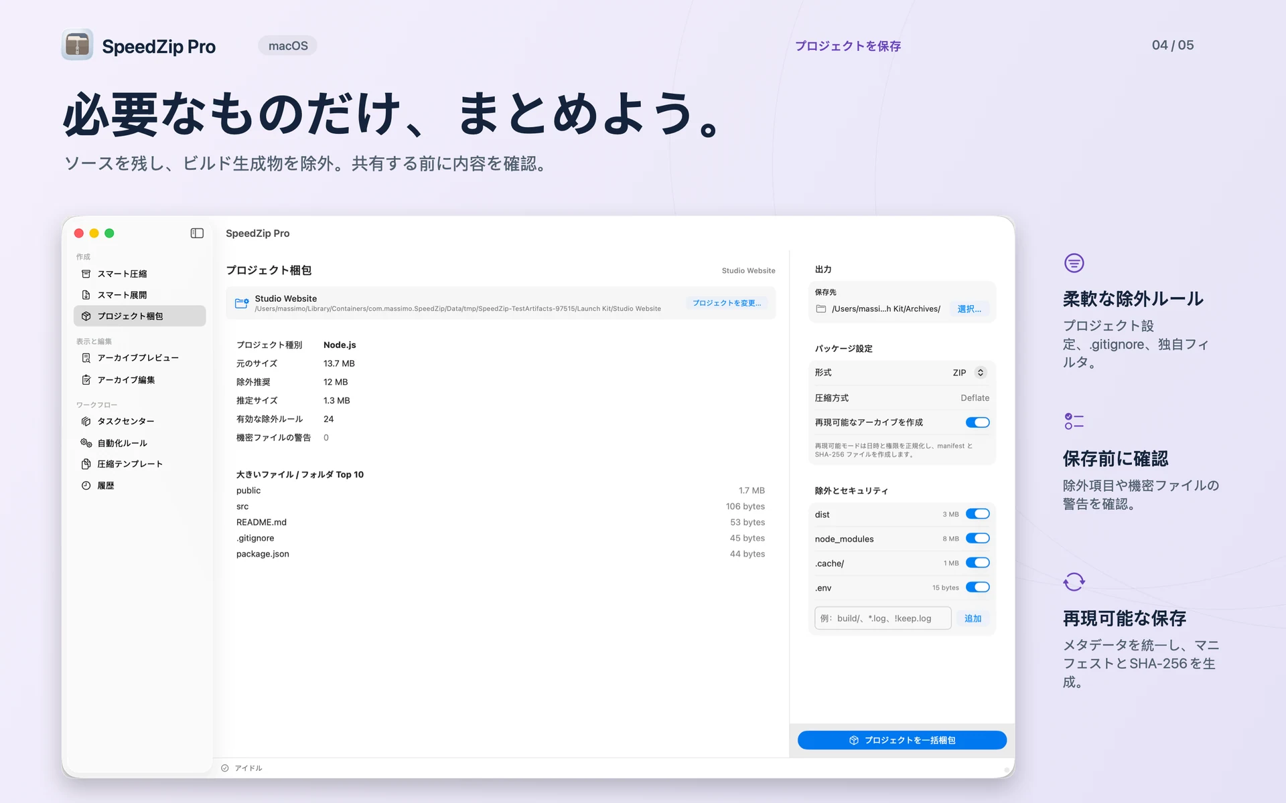The image size is (1286, 803).
Task: Open the スマート圧縮 sidebar item
Action: coord(139,274)
